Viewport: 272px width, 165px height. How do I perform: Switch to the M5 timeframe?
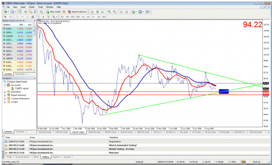67,17
